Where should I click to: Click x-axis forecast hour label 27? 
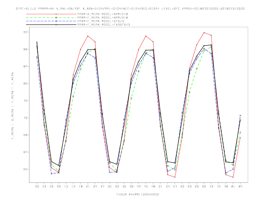(x=102, y=186)
